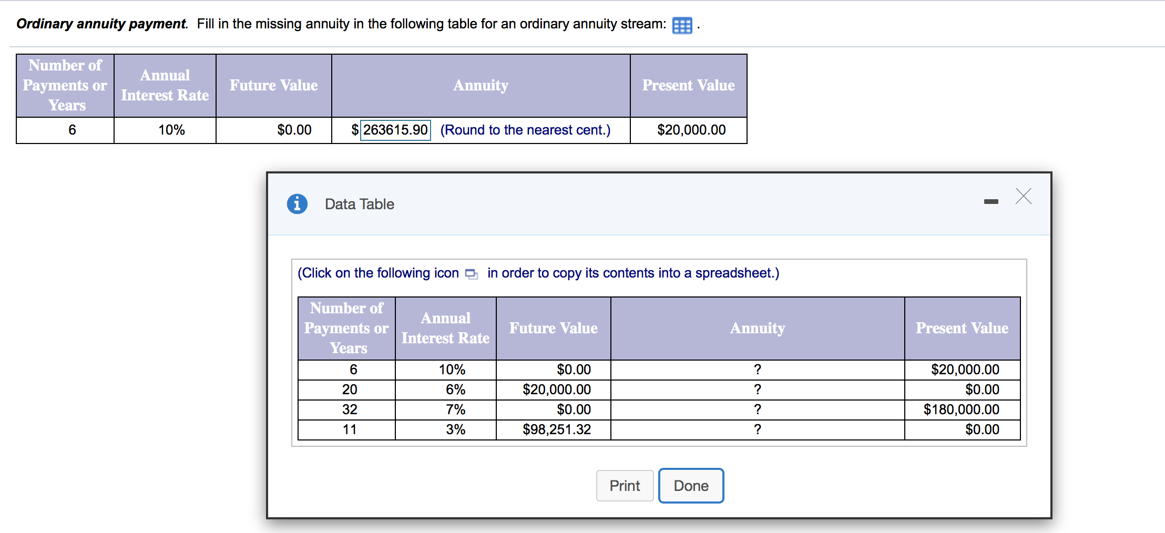Click the annuity '?' in the 32-payment row
The image size is (1165, 533).
pos(757,409)
